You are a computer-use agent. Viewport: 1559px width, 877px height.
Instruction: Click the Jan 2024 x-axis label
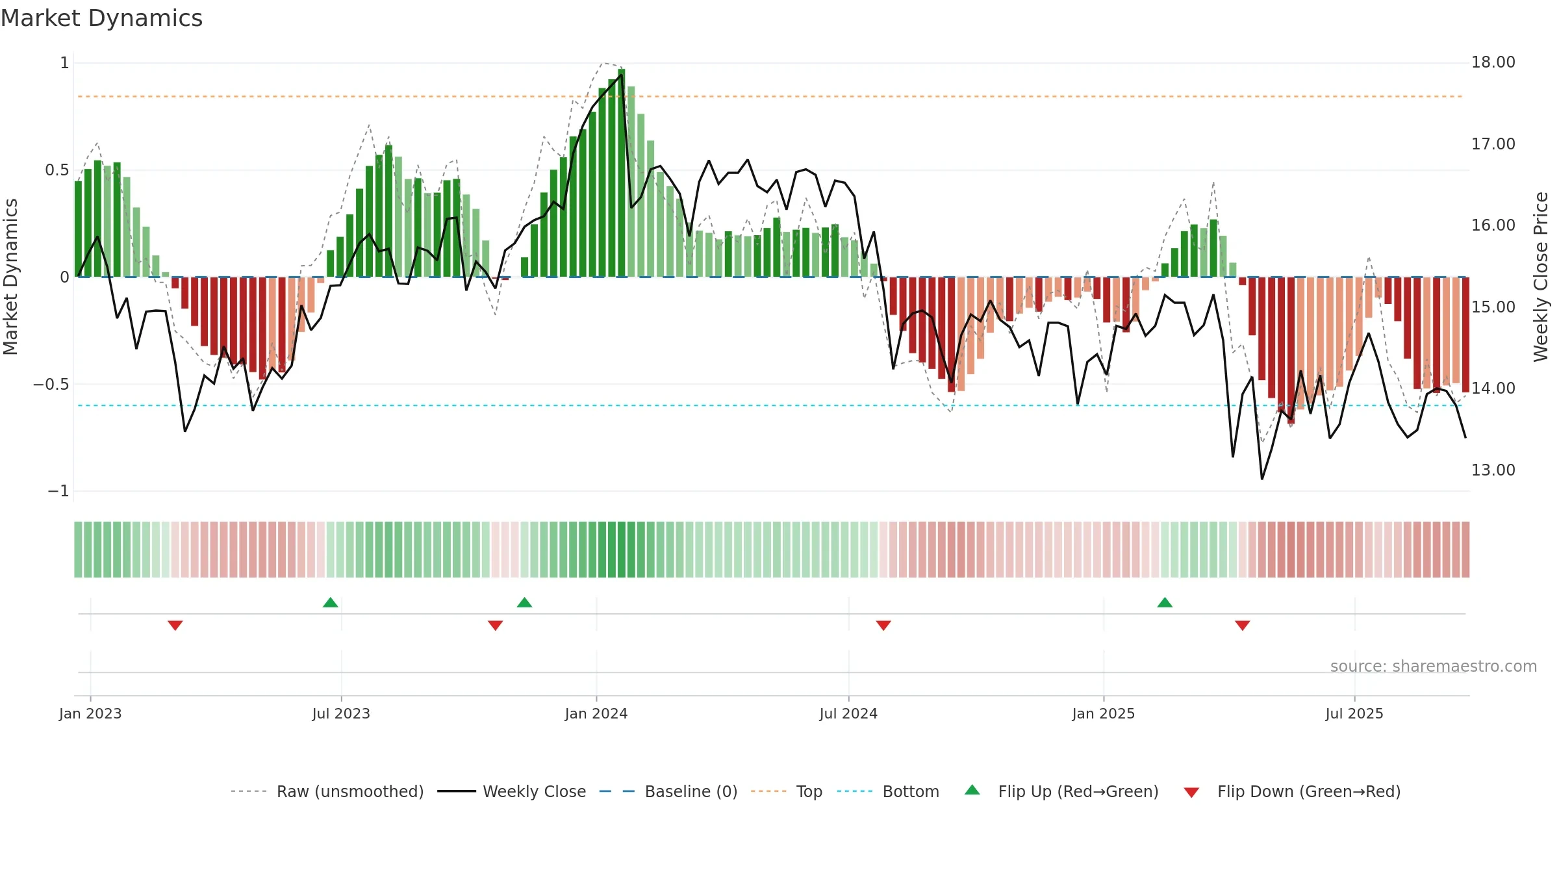(x=596, y=713)
